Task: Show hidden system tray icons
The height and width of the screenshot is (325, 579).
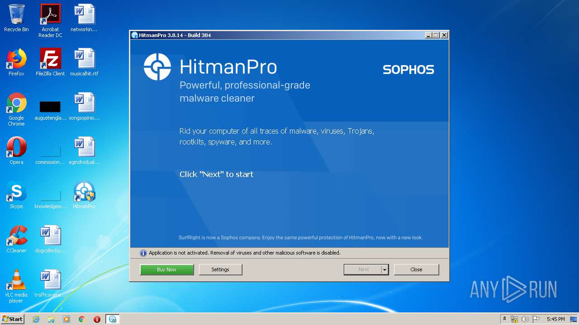Action: coord(504,319)
